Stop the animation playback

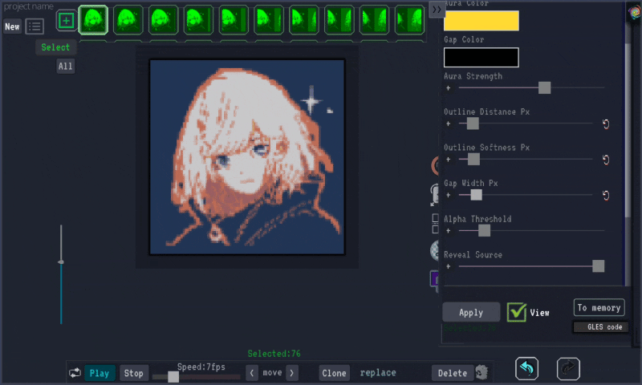point(133,373)
